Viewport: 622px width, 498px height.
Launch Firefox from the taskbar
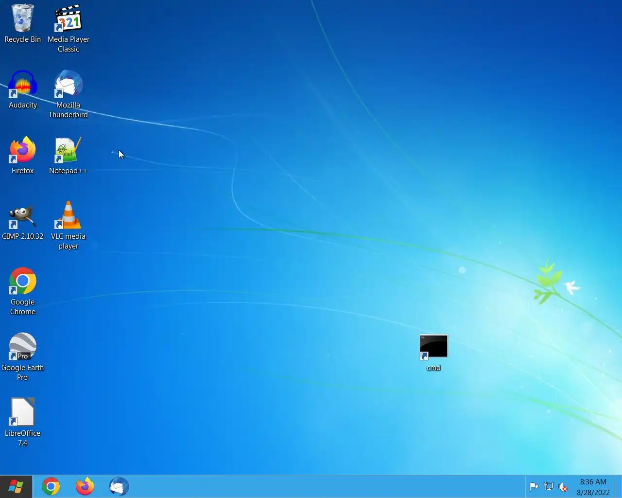pos(85,486)
